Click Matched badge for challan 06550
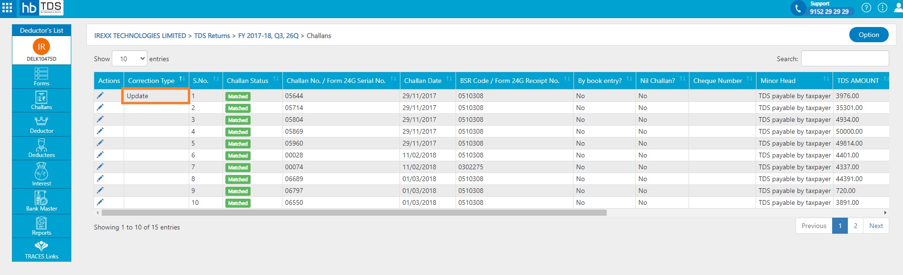Image resolution: width=903 pixels, height=275 pixels. pyautogui.click(x=238, y=203)
